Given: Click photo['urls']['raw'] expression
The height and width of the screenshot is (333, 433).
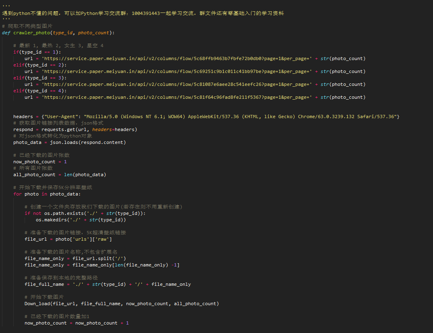Looking at the screenshot, I should (x=83, y=239).
